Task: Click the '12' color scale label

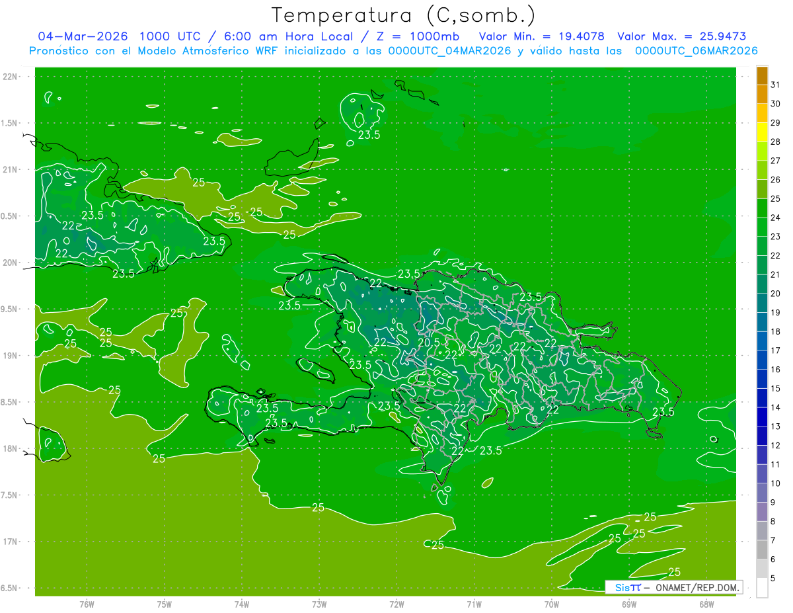Action: point(776,445)
